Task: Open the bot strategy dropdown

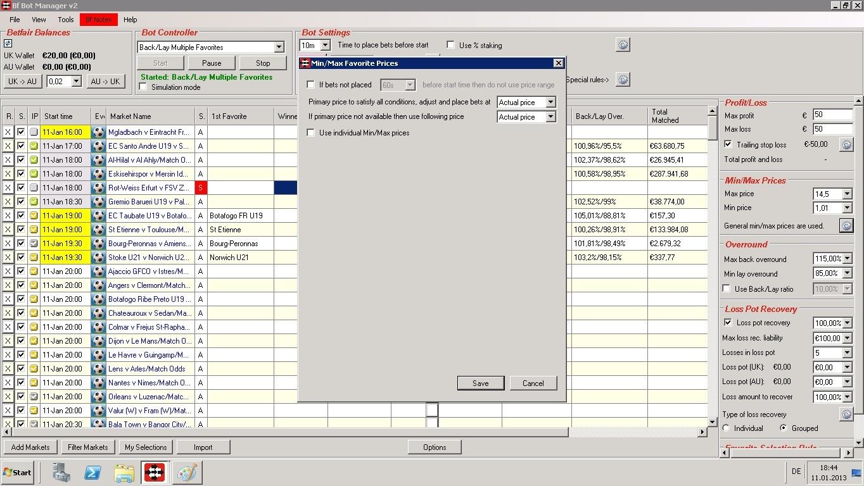Action: tap(279, 47)
